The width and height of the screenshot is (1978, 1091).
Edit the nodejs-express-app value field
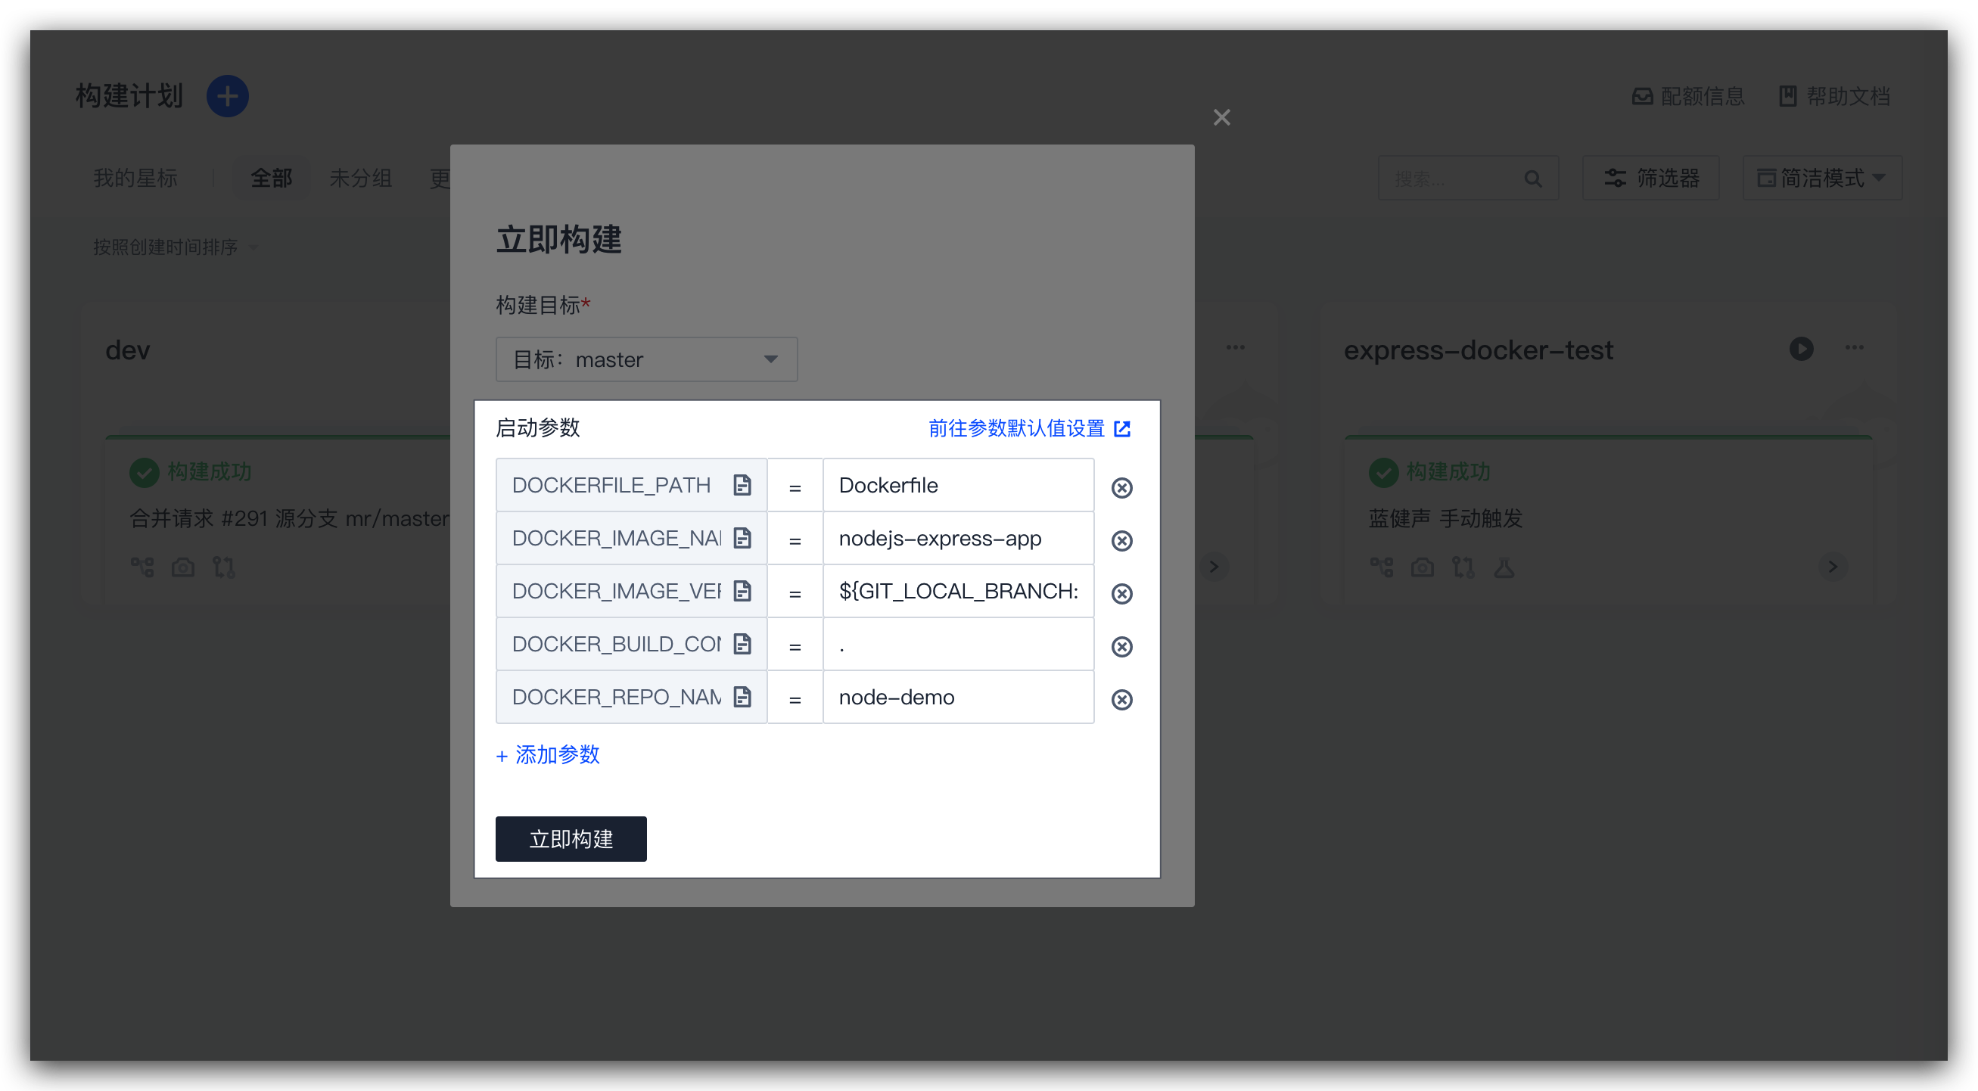tap(958, 538)
